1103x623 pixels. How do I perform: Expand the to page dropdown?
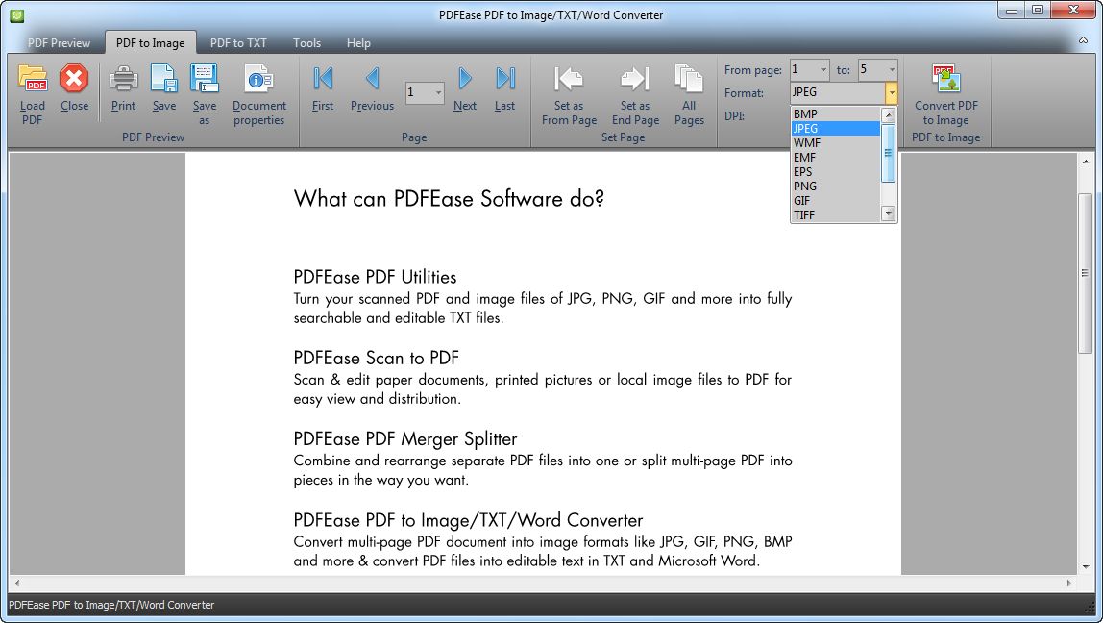(892, 69)
